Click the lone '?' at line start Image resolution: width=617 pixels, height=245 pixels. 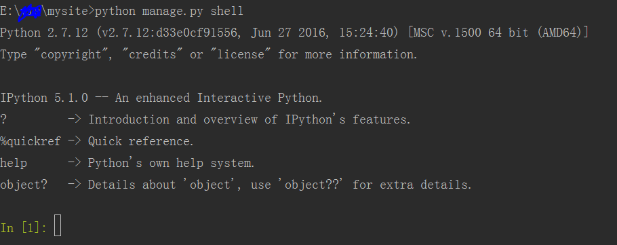(x=3, y=119)
